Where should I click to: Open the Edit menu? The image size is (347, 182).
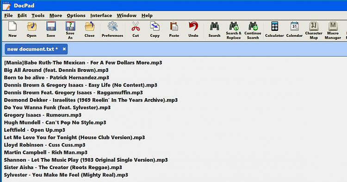(x=22, y=15)
